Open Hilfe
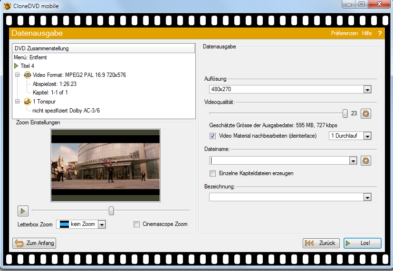The height and width of the screenshot is (271, 393). 367,33
